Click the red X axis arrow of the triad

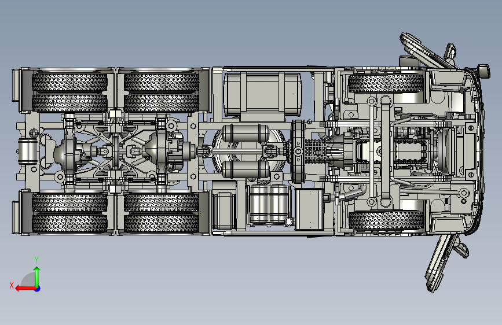tap(25, 289)
